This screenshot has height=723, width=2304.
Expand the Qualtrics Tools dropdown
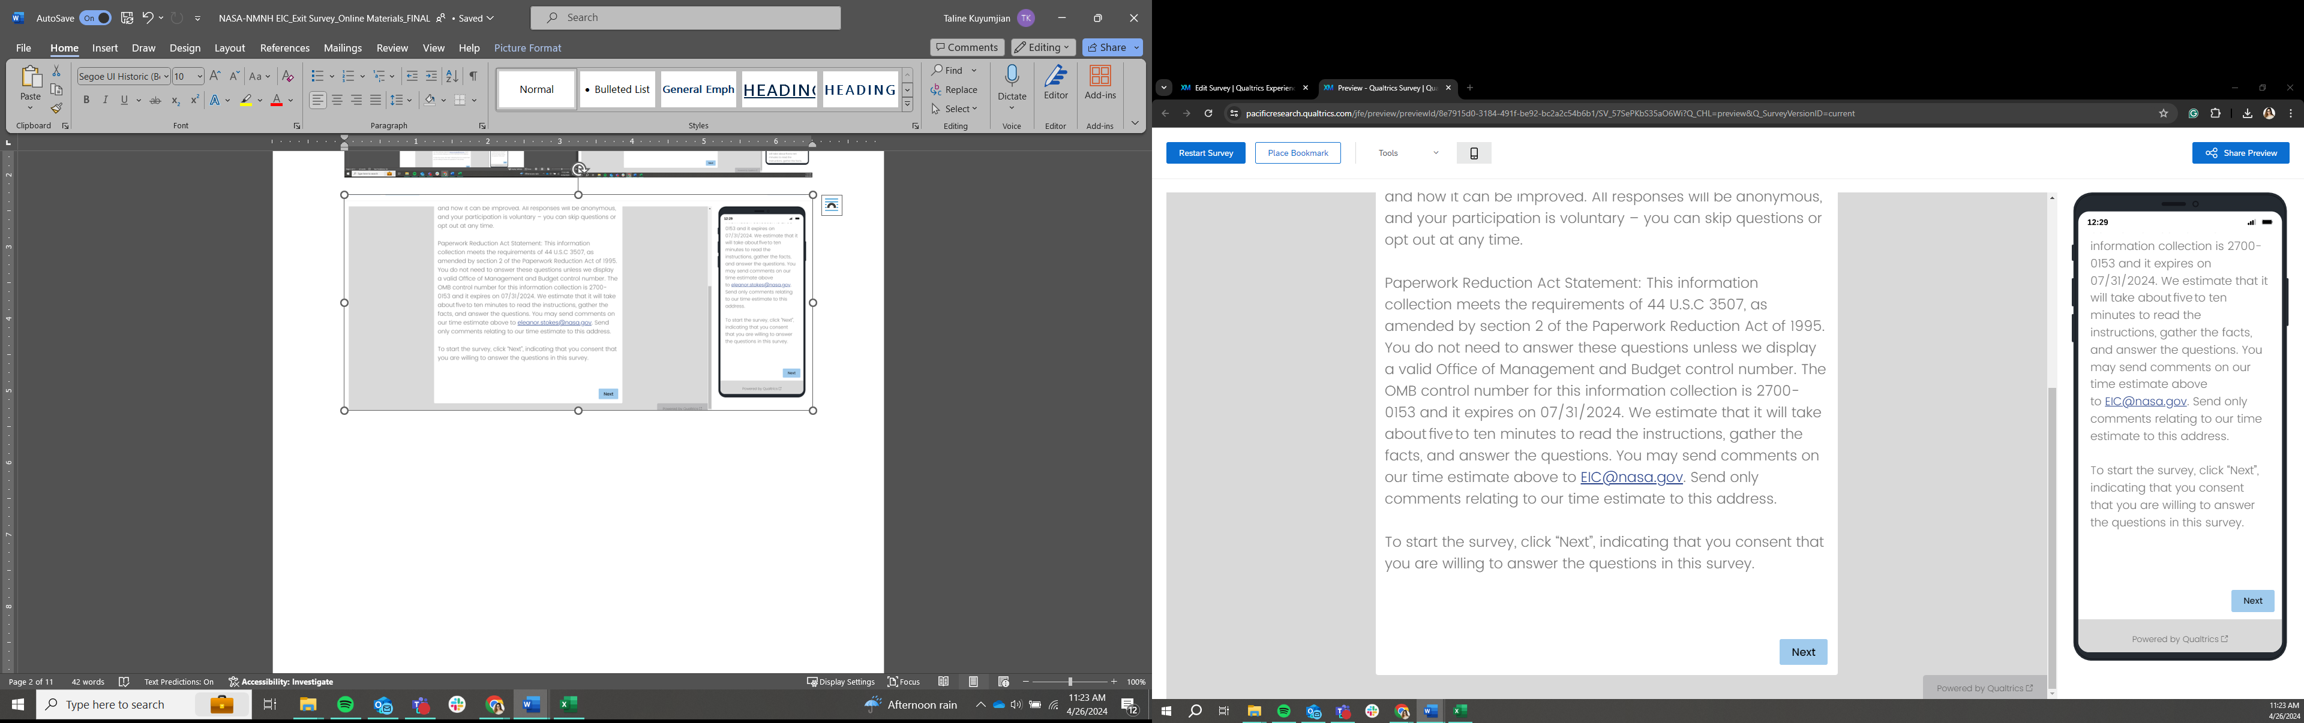(x=1409, y=153)
